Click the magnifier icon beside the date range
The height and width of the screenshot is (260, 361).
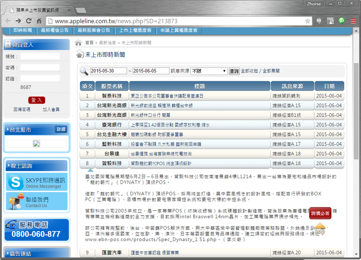[x=84, y=71]
